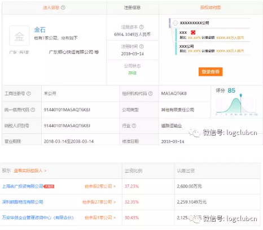
Task: Click help icon beside 行业
Action: [134, 125]
